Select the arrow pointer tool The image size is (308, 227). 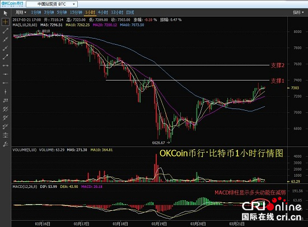click(5, 13)
